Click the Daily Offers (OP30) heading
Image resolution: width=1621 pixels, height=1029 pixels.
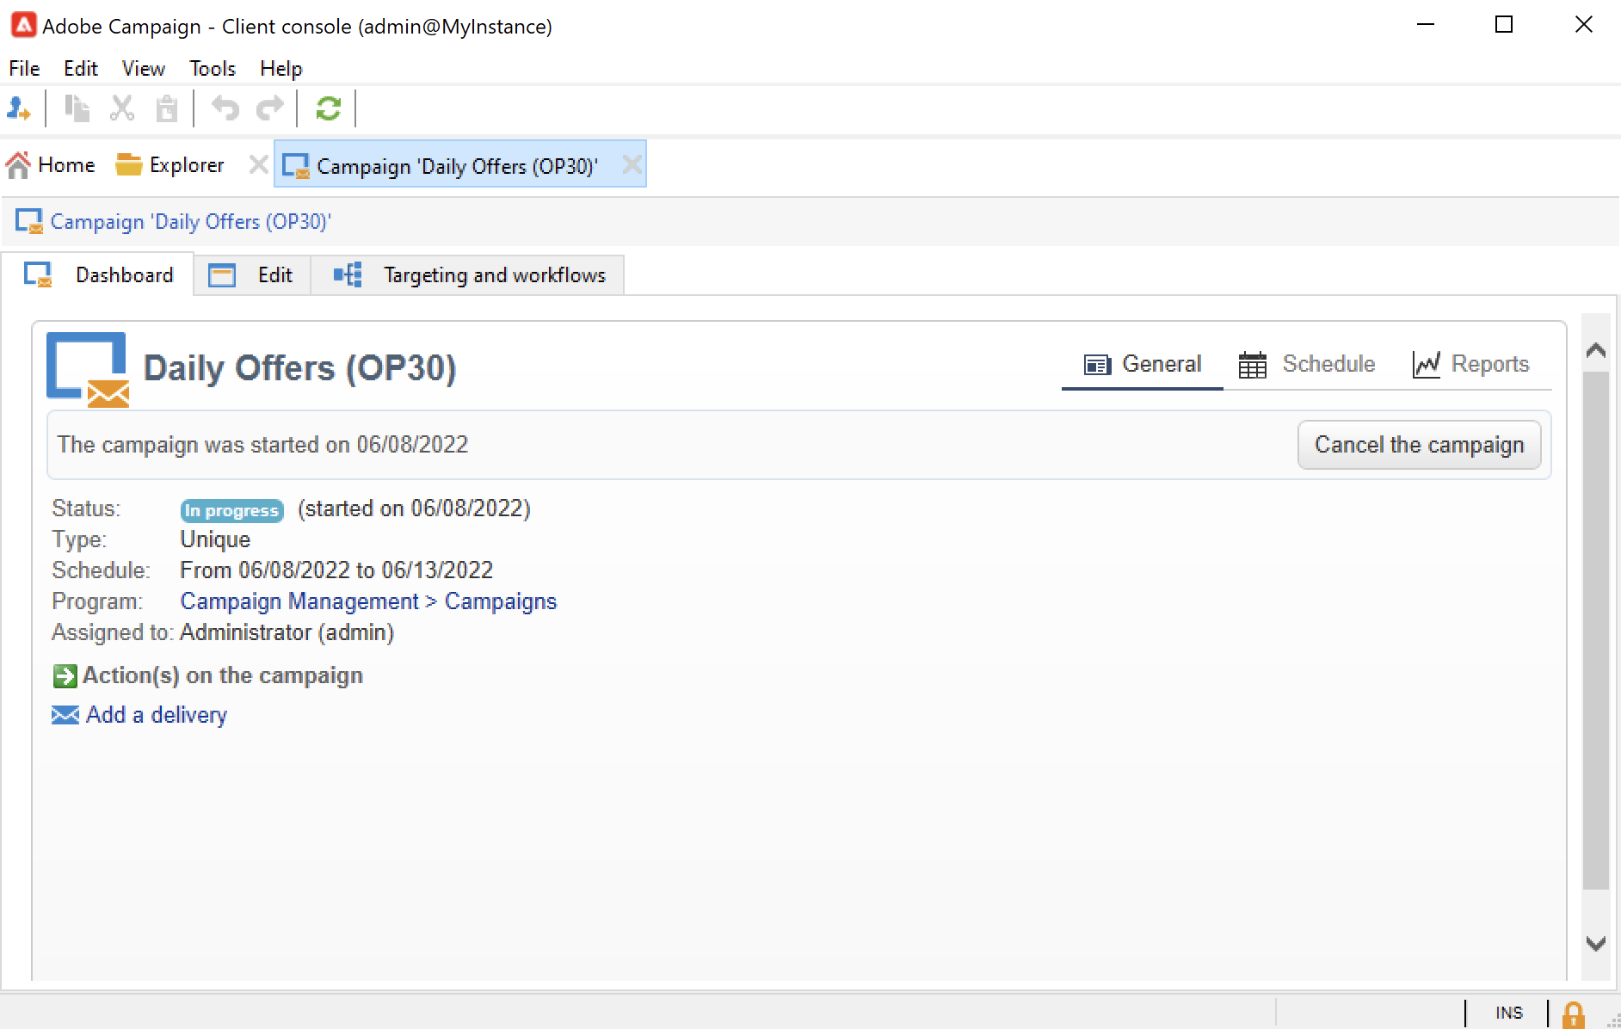coord(299,368)
